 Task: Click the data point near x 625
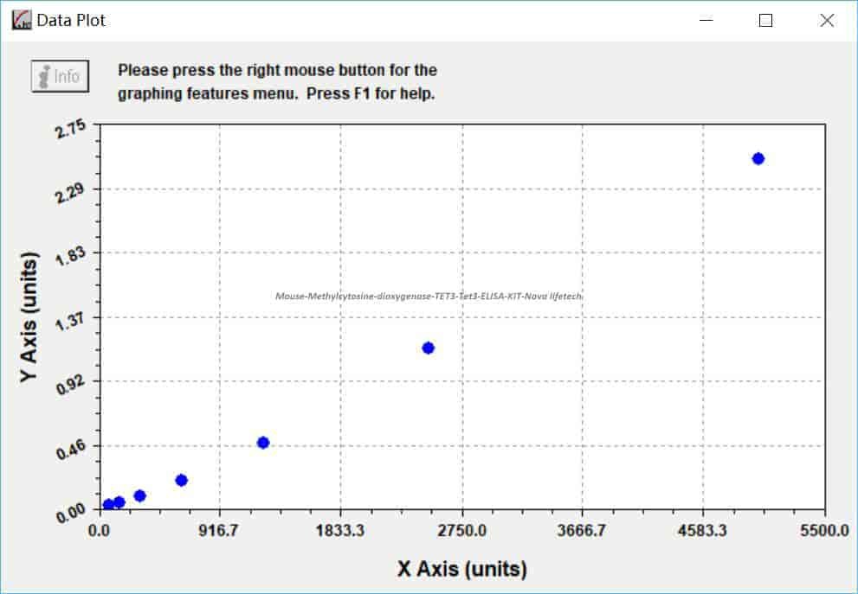pyautogui.click(x=182, y=481)
